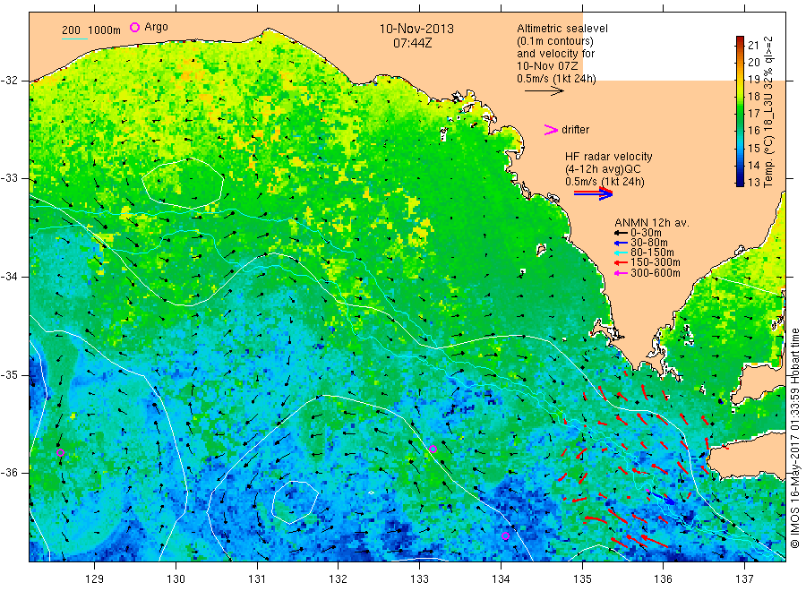Click the magenta Argo circle in the legend
The height and width of the screenshot is (591, 806).
(134, 27)
